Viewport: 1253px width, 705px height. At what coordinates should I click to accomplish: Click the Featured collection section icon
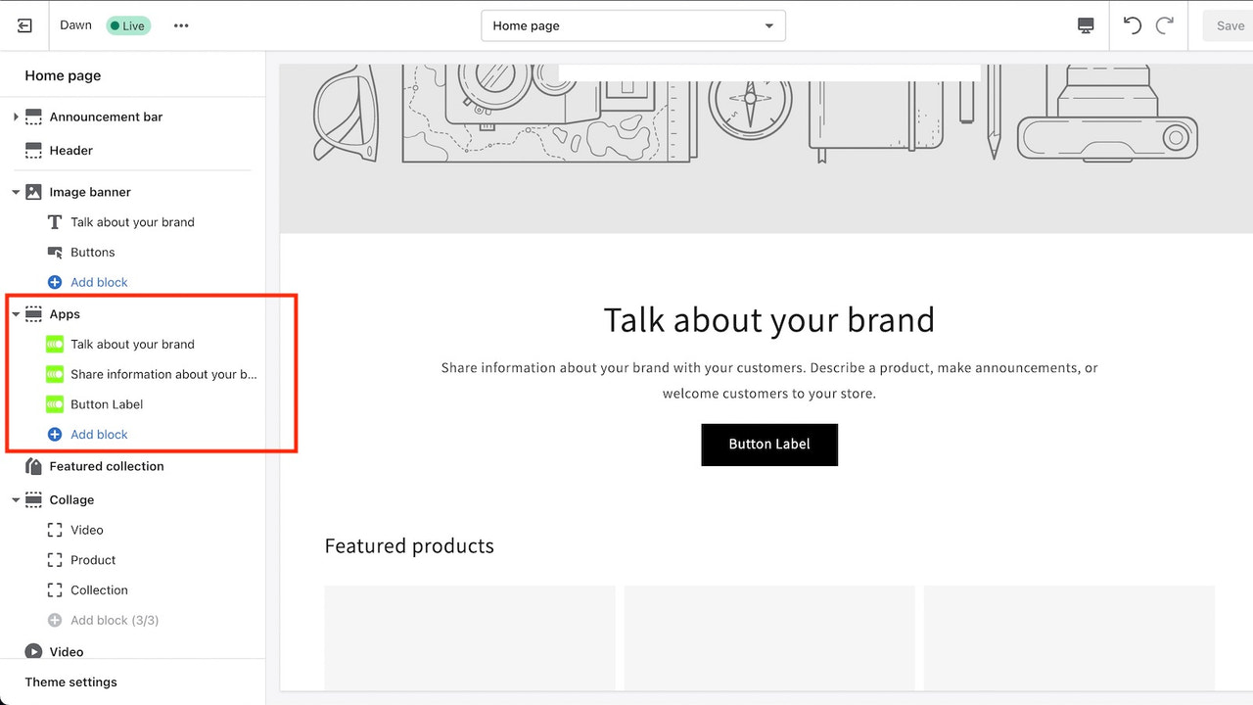(32, 466)
